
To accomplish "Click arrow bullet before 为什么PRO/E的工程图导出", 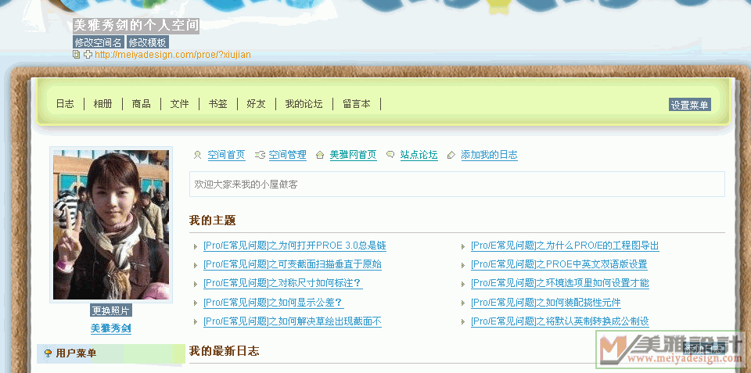I will 463,246.
